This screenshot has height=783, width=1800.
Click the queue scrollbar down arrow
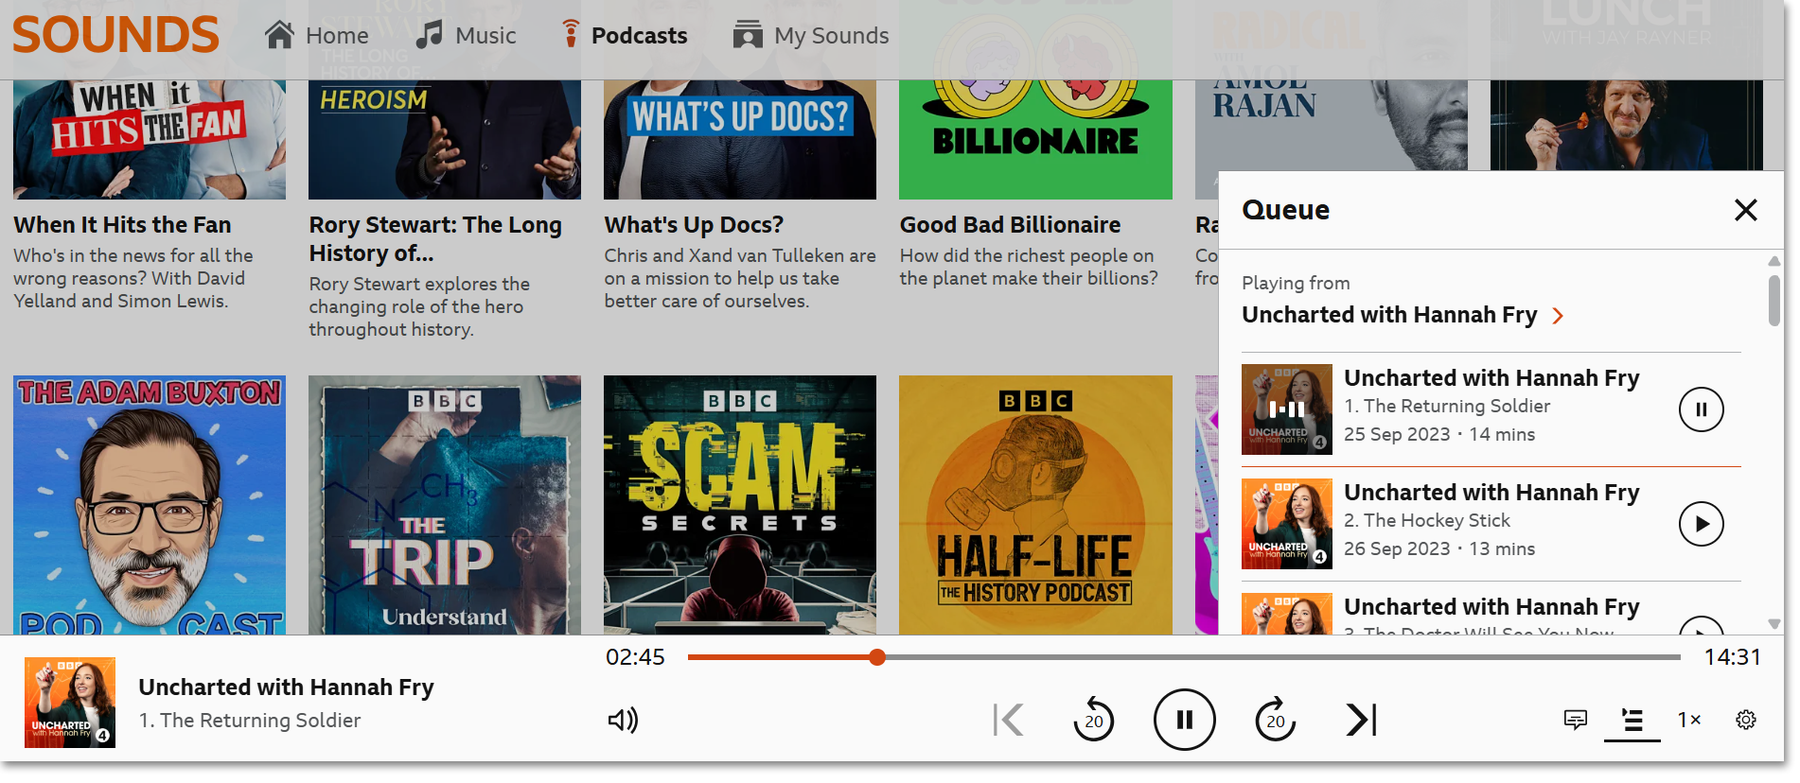[1774, 624]
